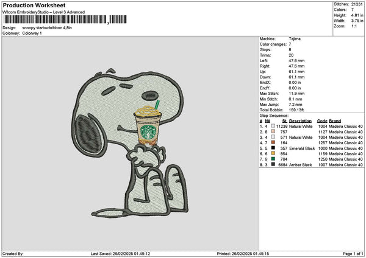Click the stop 3 Natural White color swatch
366x258 pixels.
273,137
